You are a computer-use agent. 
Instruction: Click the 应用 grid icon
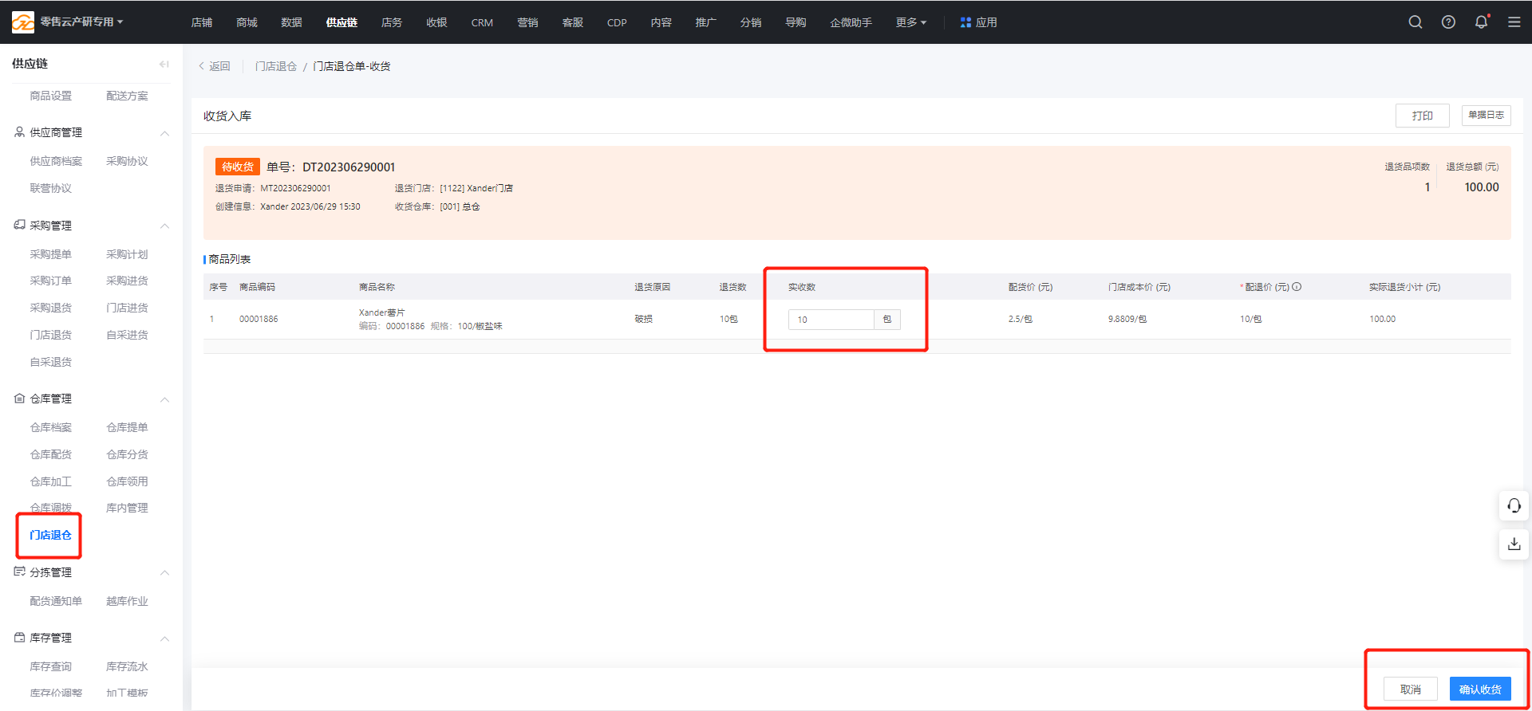click(x=965, y=22)
